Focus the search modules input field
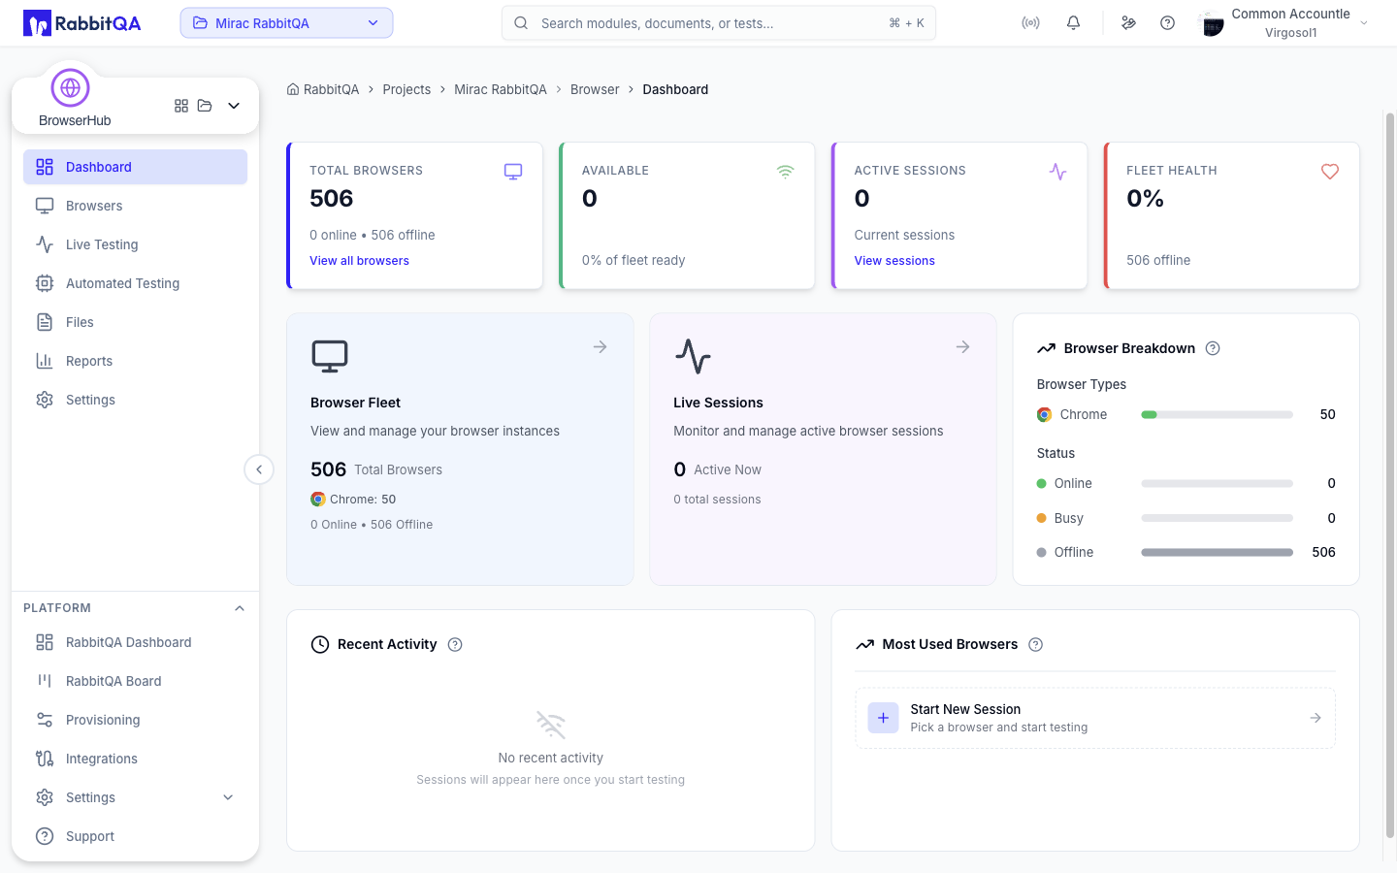This screenshot has height=873, width=1397. [x=718, y=23]
